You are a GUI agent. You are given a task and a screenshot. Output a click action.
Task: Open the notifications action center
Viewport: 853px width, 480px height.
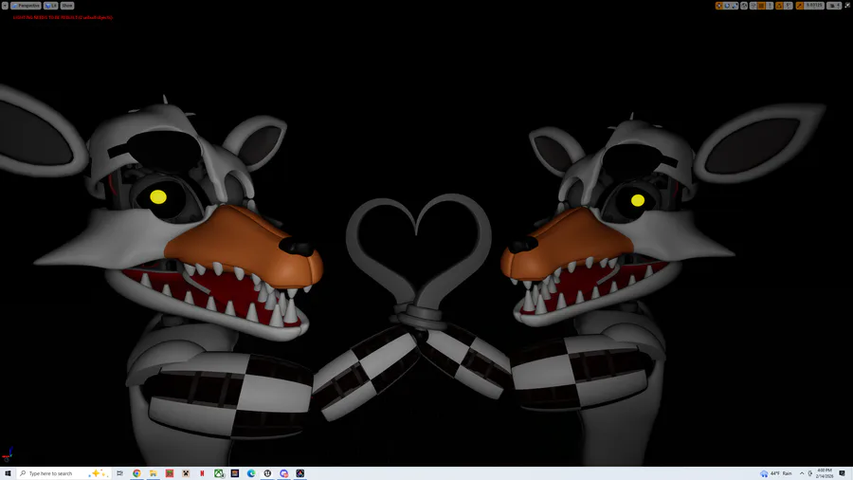click(x=843, y=473)
